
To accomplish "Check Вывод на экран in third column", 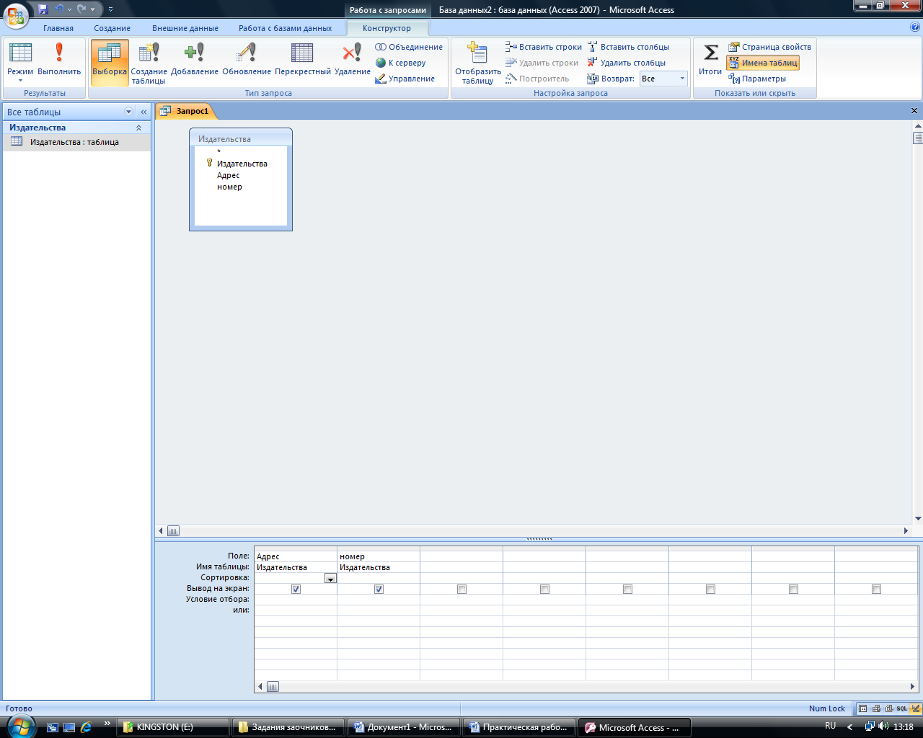I will pyautogui.click(x=461, y=589).
